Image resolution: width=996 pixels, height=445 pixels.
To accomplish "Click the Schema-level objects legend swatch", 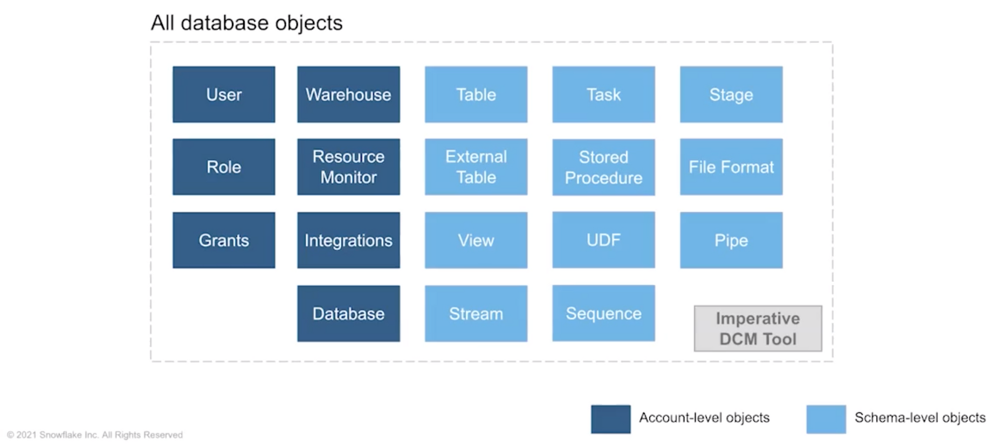I will pos(826,419).
